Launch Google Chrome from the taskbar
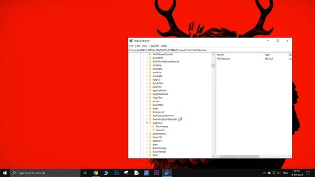315x177 pixels. pyautogui.click(x=96, y=173)
